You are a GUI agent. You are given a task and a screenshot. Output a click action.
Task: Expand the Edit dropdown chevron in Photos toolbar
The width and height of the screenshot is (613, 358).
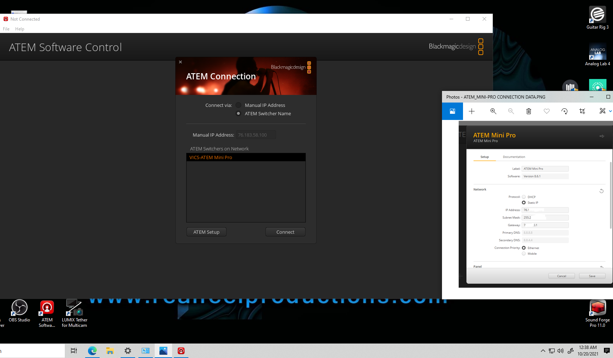coord(610,111)
